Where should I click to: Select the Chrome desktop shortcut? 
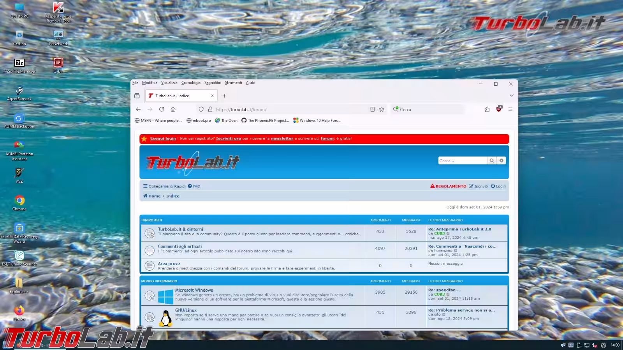[x=19, y=203]
